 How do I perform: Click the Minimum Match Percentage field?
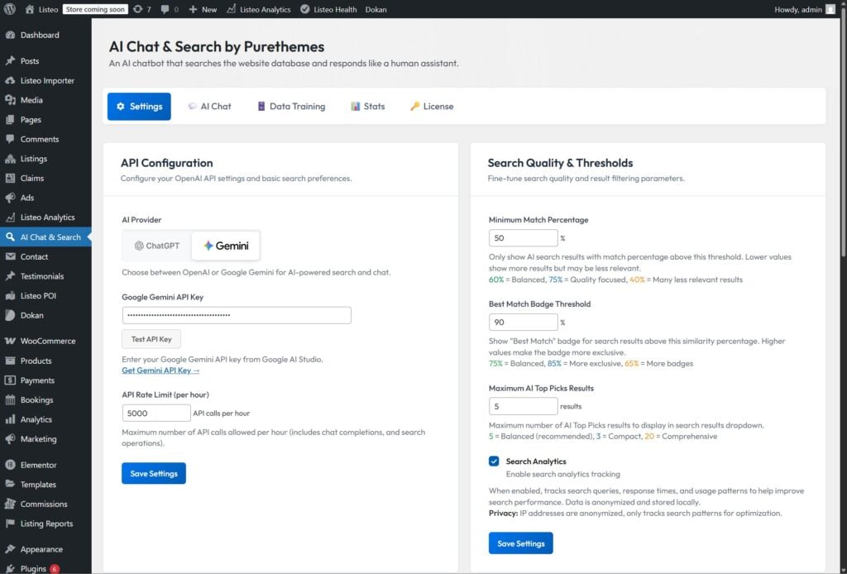(x=523, y=238)
